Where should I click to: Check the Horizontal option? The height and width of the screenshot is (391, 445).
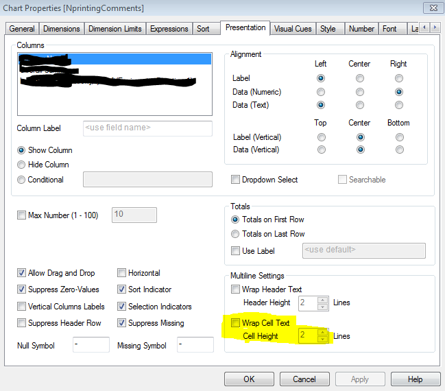(121, 273)
